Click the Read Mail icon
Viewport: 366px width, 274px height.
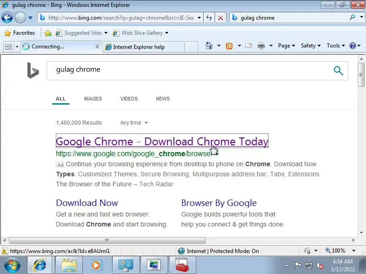click(x=248, y=46)
